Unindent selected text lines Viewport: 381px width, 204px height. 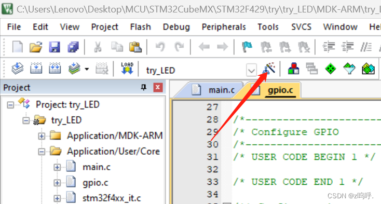(x=347, y=47)
